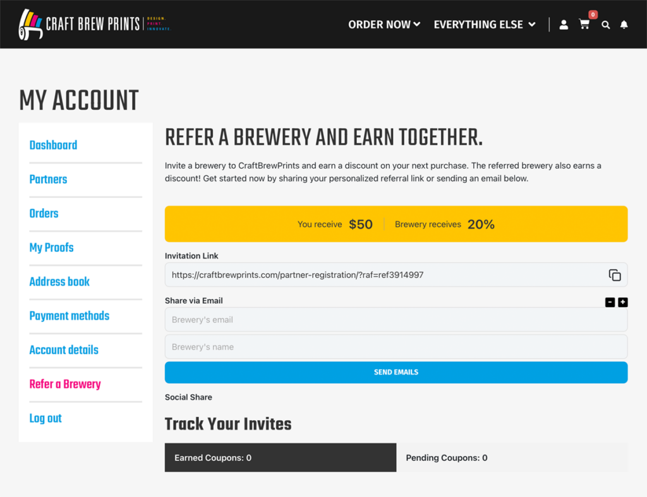647x497 pixels.
Task: Focus the Brewery's name field
Action: click(396, 347)
